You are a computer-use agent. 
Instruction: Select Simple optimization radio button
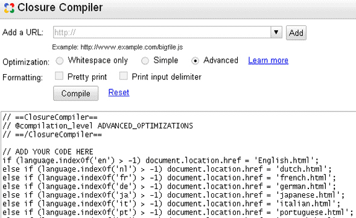coord(145,61)
